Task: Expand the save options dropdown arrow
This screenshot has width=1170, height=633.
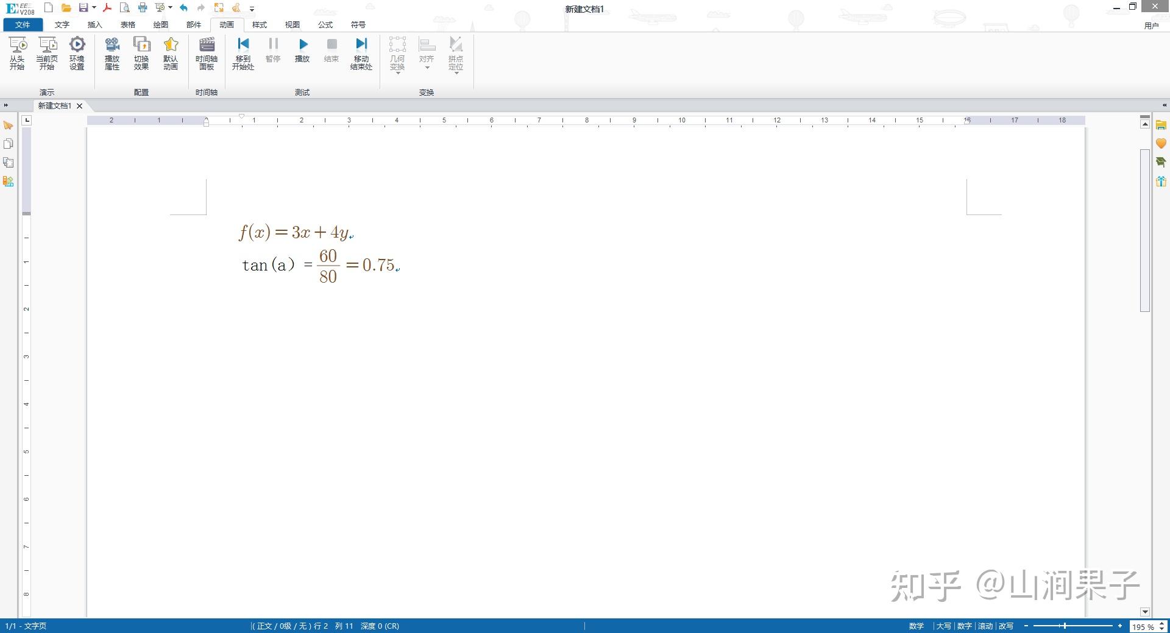Action: tap(94, 8)
